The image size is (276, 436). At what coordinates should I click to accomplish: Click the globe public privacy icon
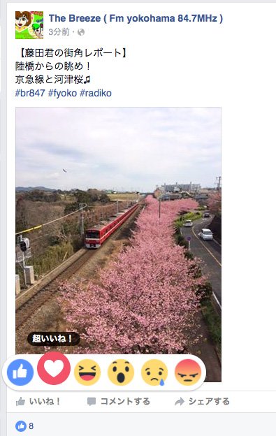(81, 32)
